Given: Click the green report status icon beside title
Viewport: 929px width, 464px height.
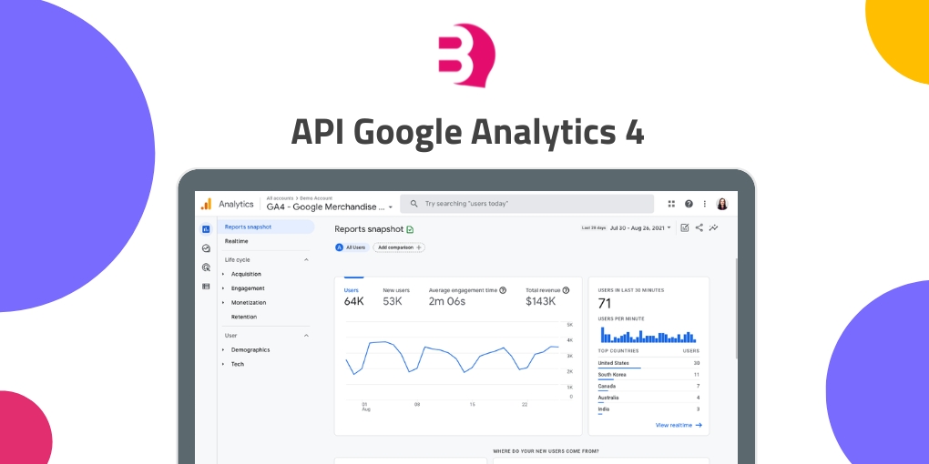Looking at the screenshot, I should (x=410, y=229).
